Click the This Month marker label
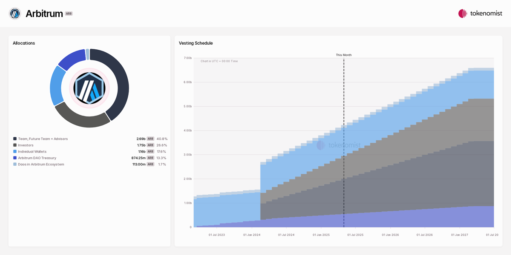The height and width of the screenshot is (255, 511). (344, 55)
